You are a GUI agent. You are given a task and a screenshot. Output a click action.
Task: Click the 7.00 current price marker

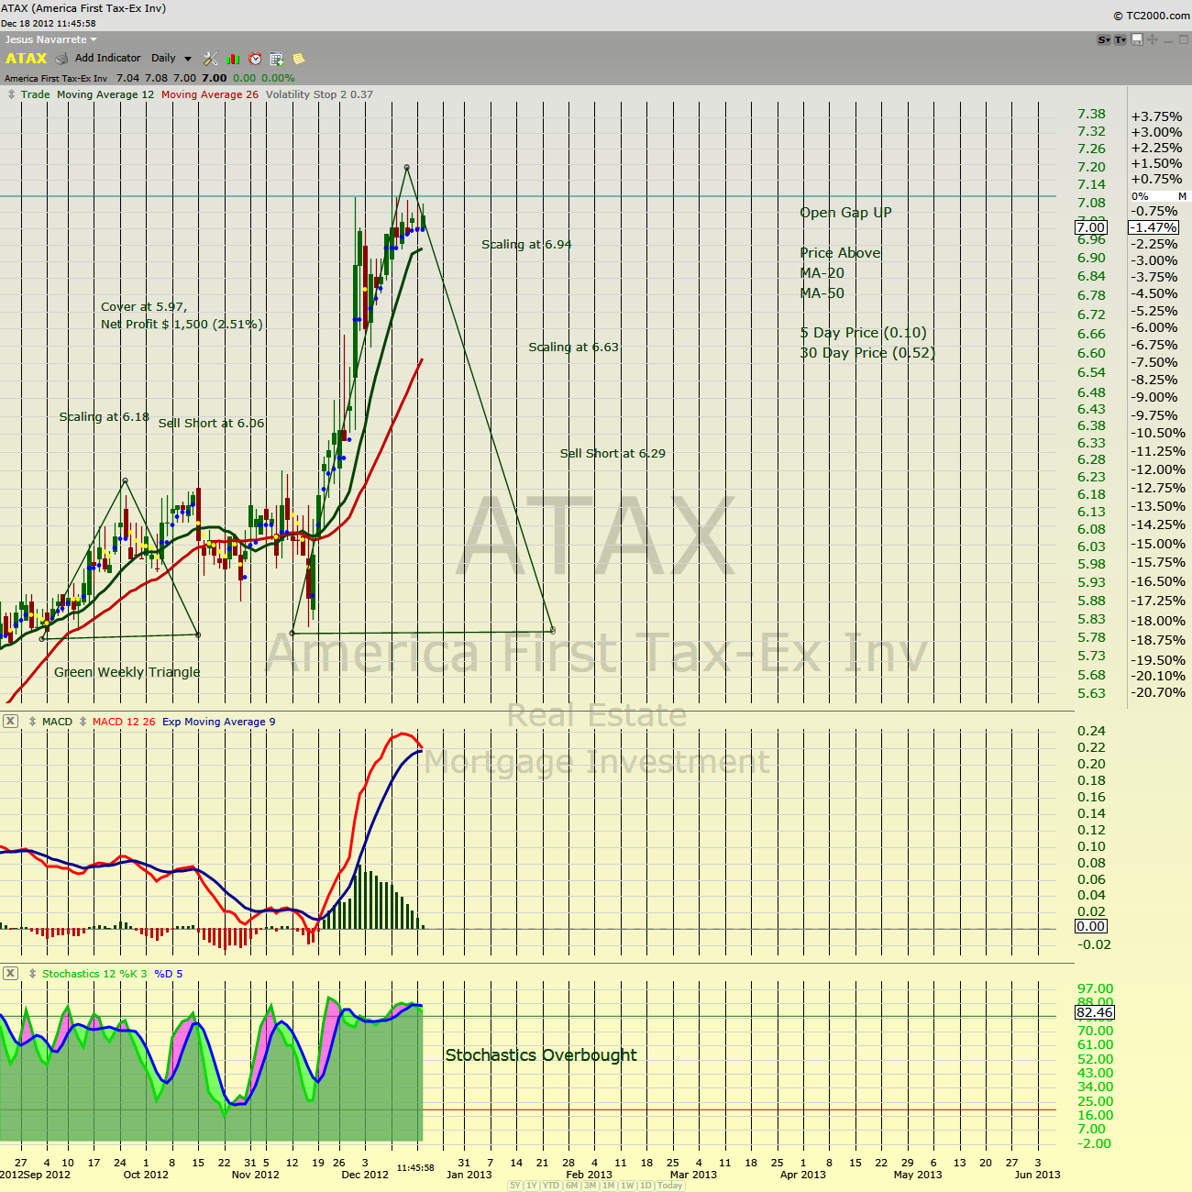tap(1091, 227)
